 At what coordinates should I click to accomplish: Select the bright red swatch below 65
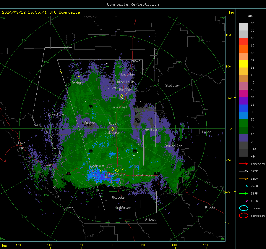click(x=244, y=41)
